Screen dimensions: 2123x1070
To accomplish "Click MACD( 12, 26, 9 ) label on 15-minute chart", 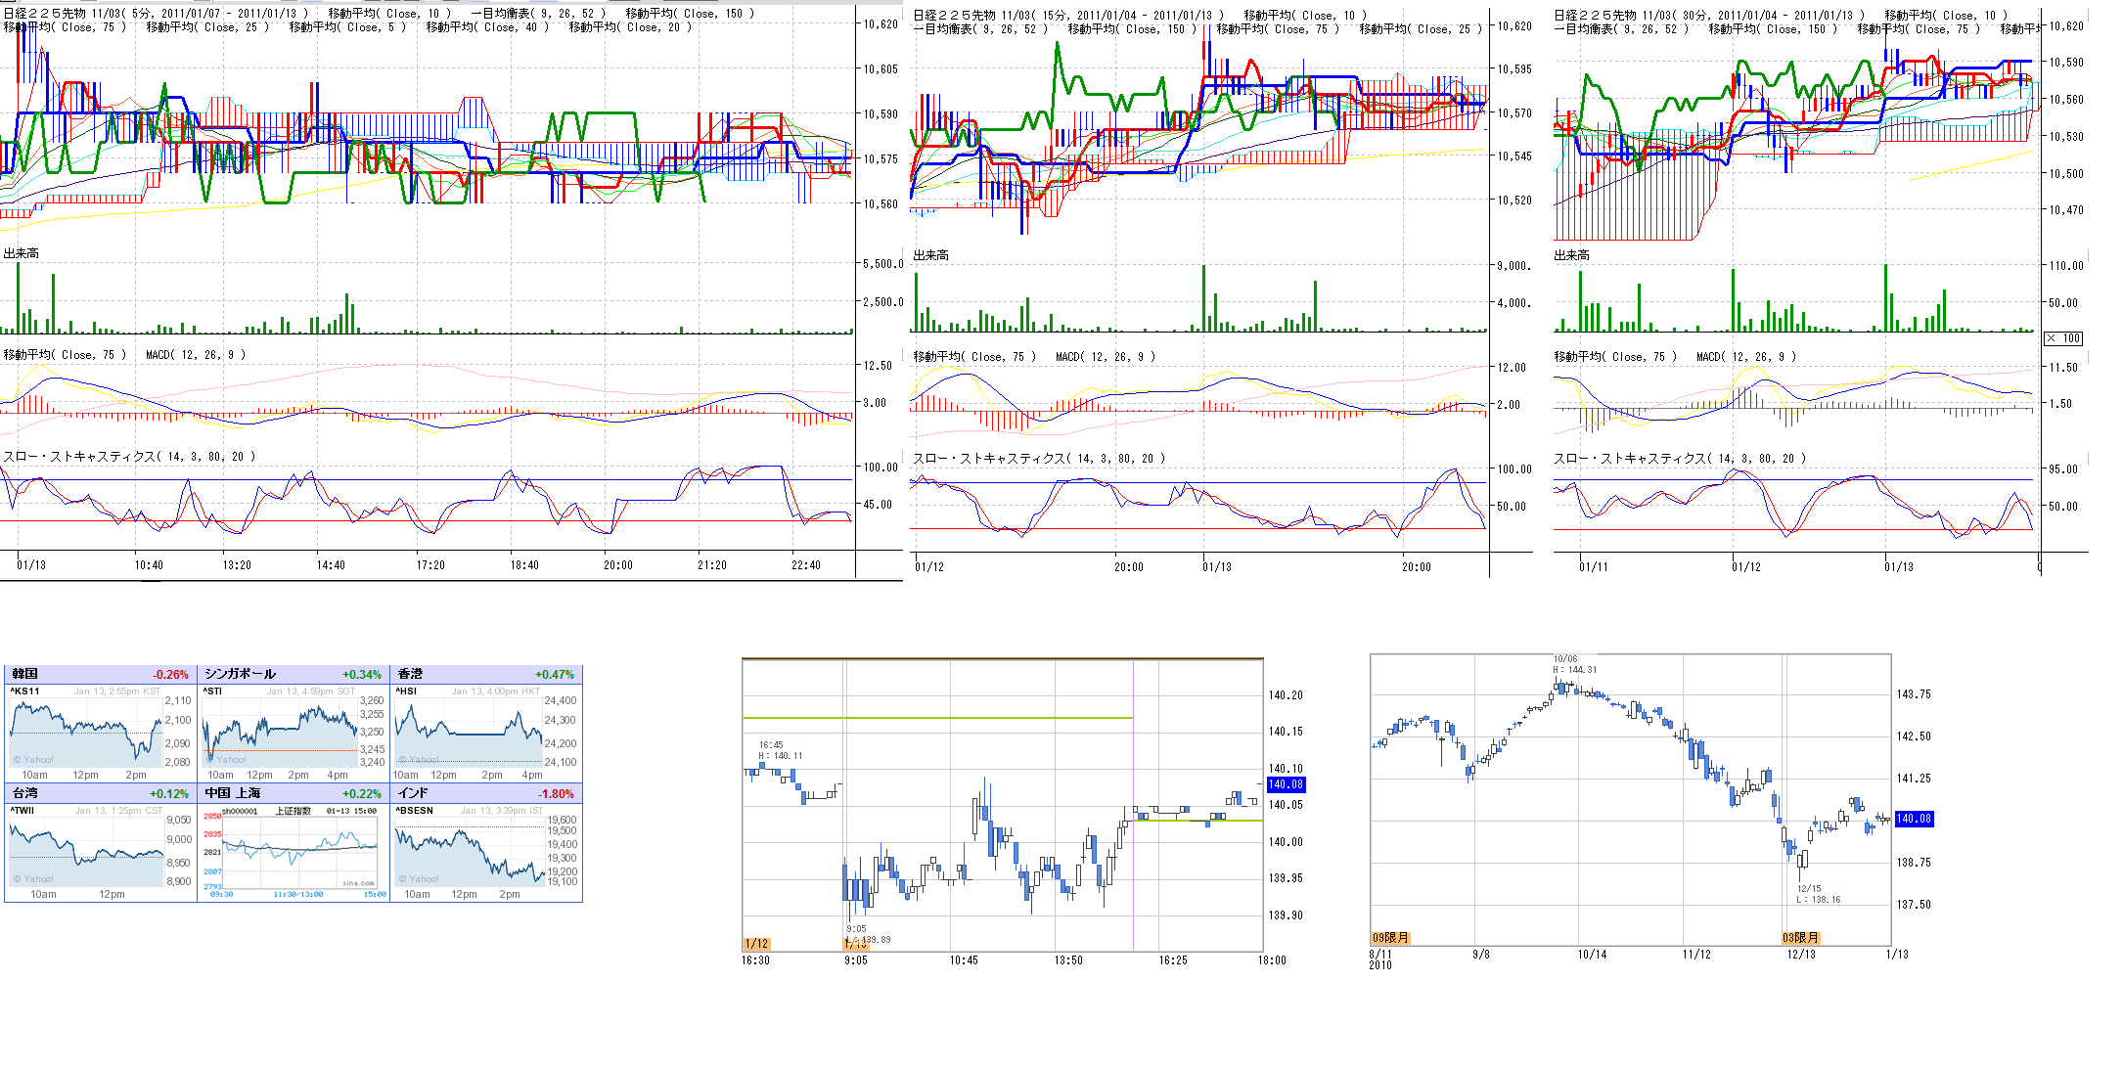I will click(1106, 357).
